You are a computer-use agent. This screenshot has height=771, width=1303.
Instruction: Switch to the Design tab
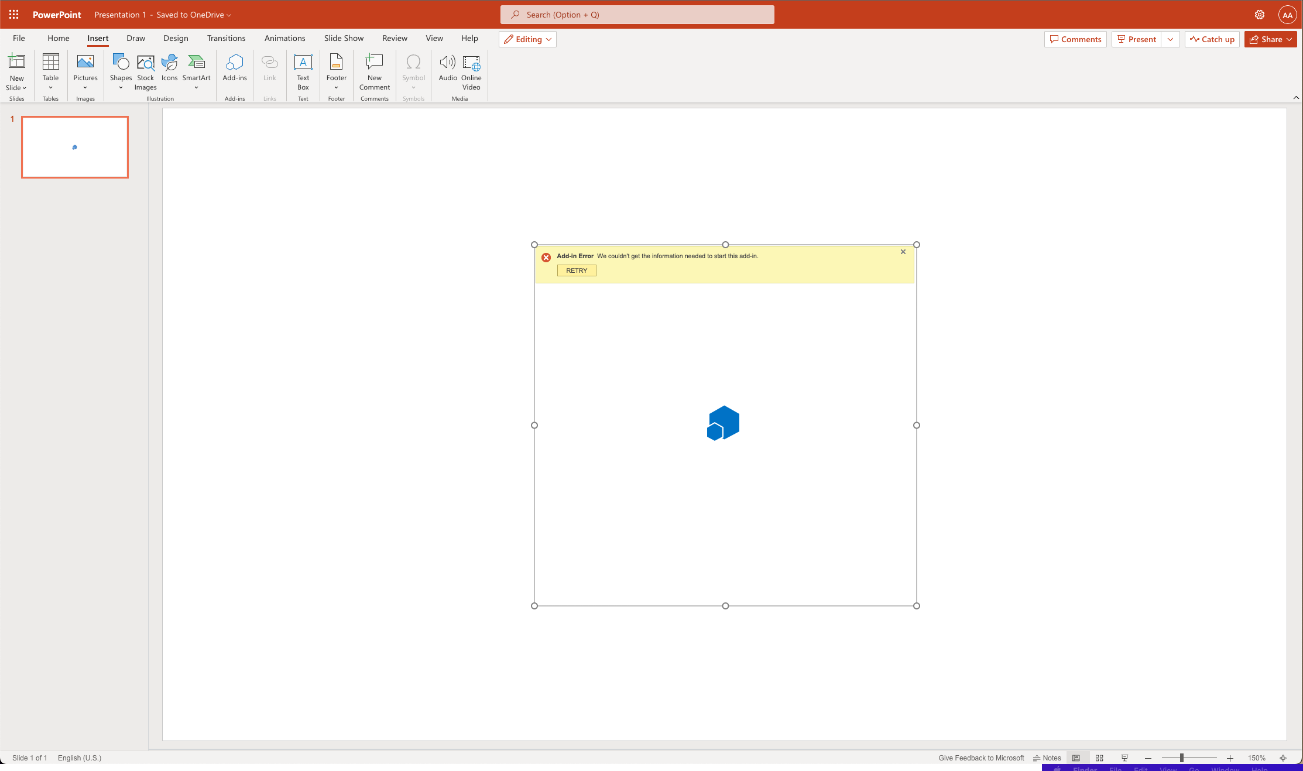176,38
